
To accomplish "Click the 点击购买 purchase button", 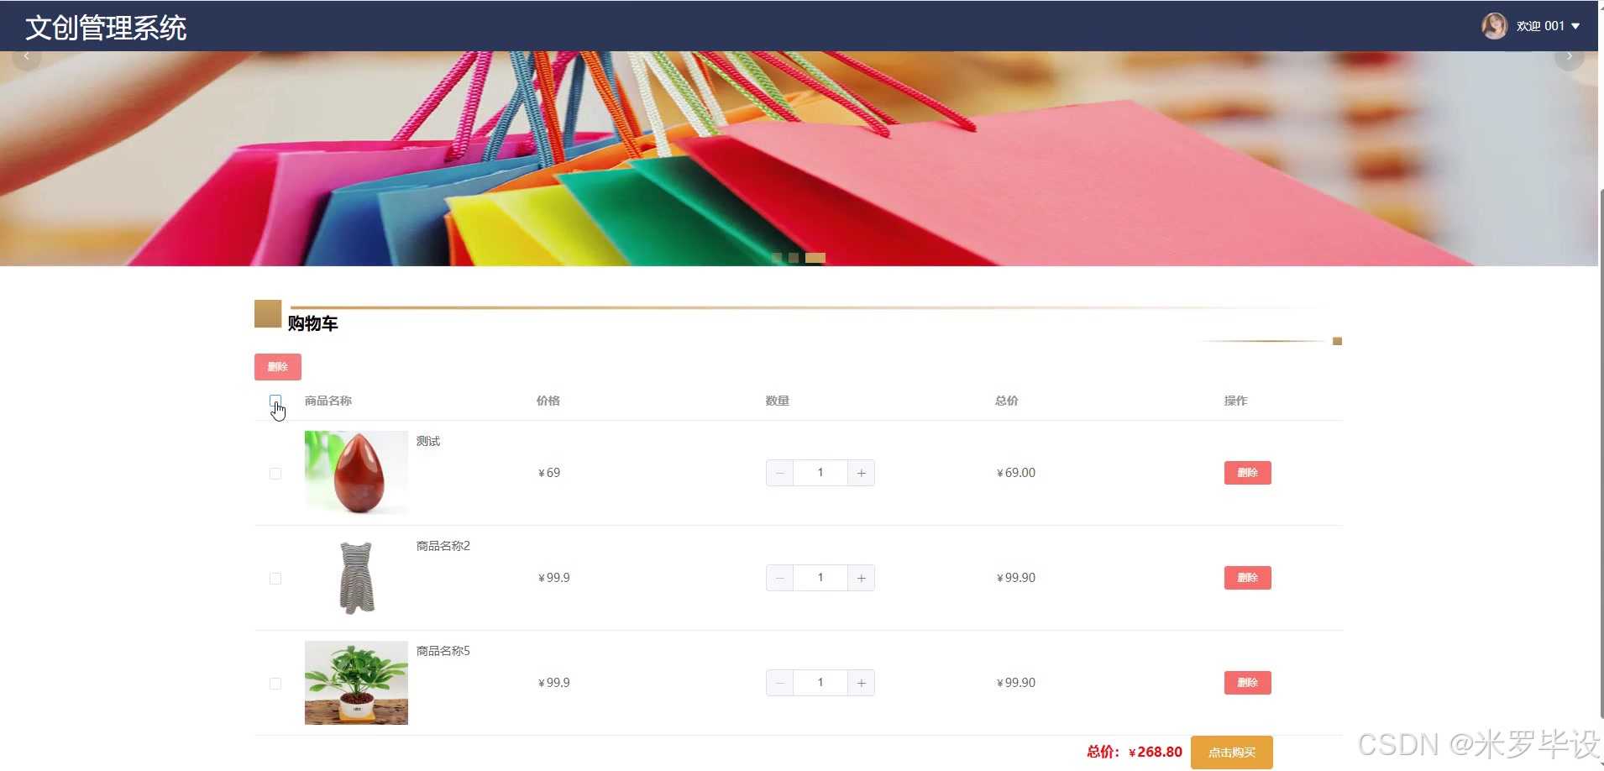I will [x=1232, y=753].
